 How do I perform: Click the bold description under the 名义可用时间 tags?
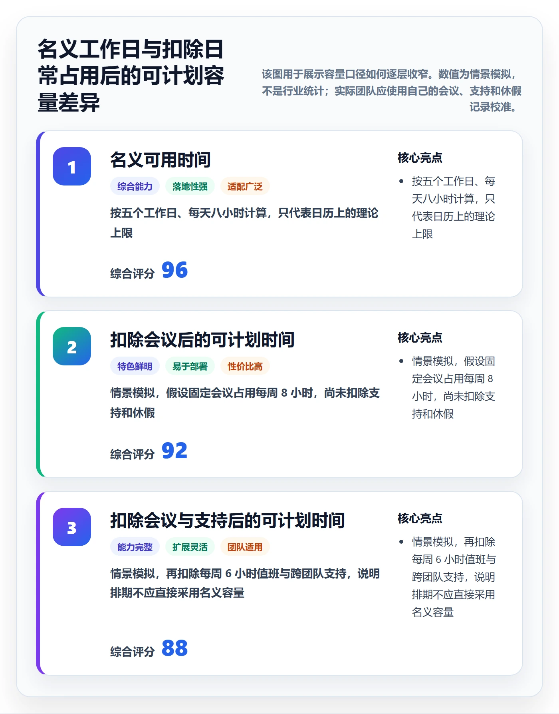point(244,223)
